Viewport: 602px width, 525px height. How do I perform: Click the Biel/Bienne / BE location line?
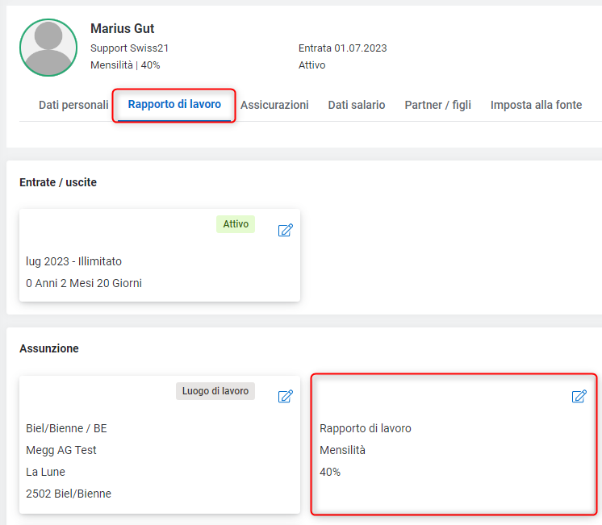coord(66,428)
